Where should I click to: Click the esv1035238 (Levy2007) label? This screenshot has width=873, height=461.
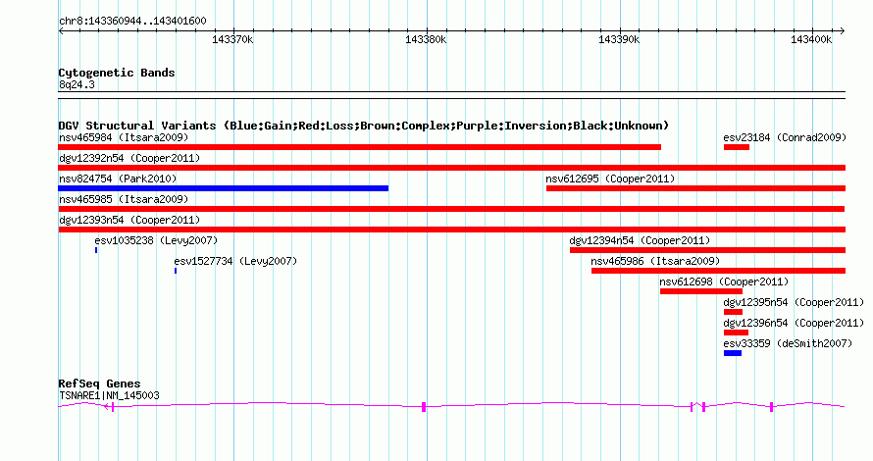pyautogui.click(x=156, y=240)
